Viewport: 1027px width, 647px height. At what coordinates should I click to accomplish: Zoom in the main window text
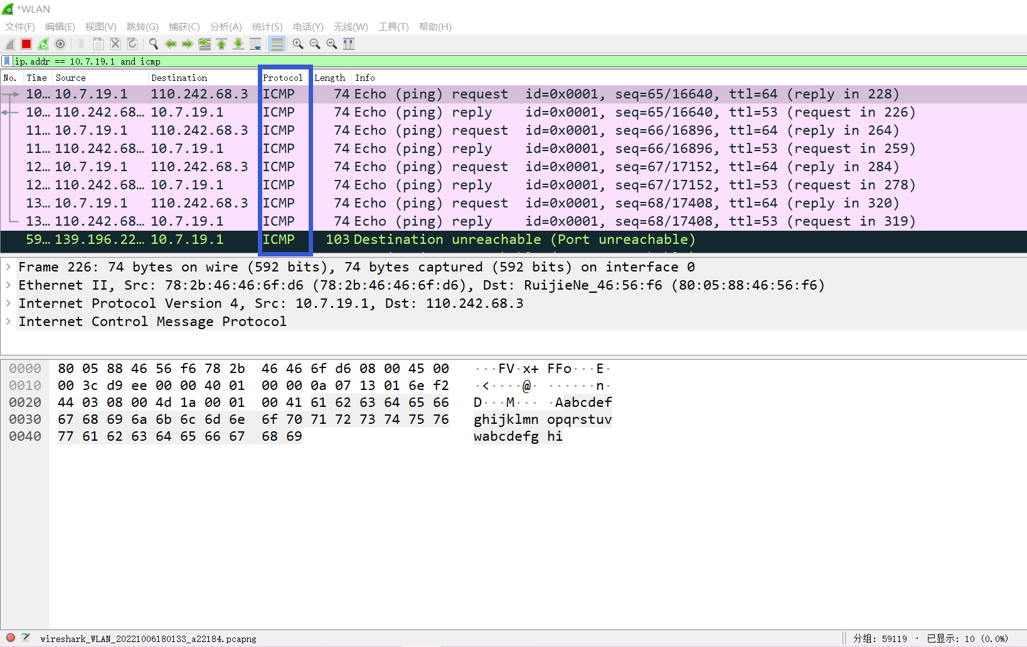(x=297, y=44)
